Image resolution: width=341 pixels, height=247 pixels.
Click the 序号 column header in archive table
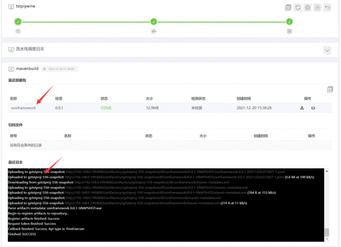[13, 136]
